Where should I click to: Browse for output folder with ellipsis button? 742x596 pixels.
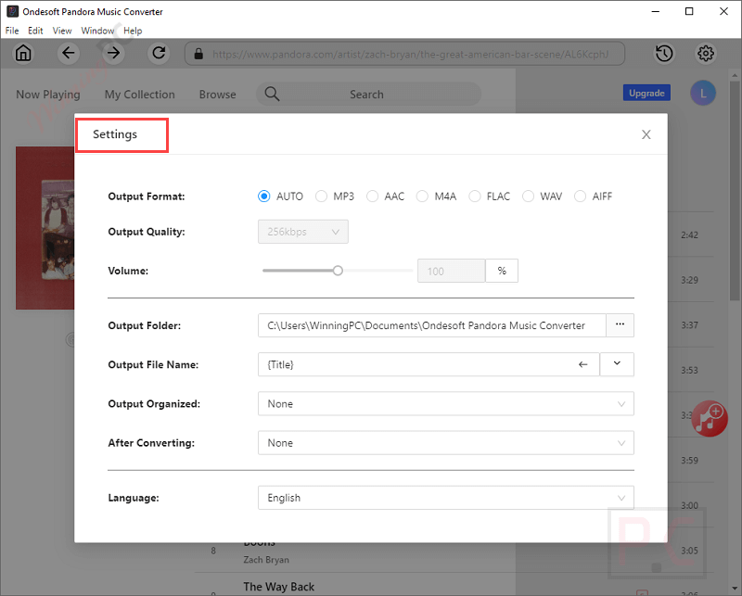[620, 325]
